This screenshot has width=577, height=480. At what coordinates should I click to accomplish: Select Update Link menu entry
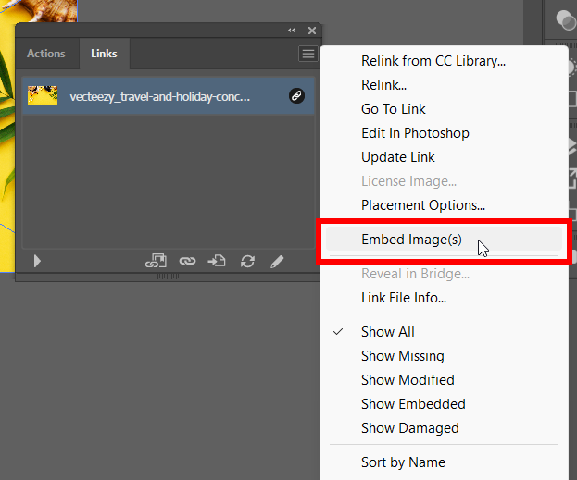point(398,157)
